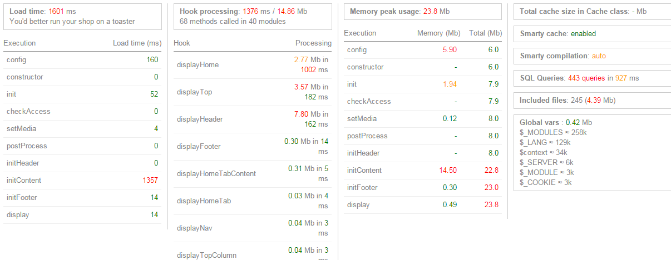The height and width of the screenshot is (260, 671).
Task: Select the initContent row with 1357 ms
Action: pyautogui.click(x=82, y=181)
